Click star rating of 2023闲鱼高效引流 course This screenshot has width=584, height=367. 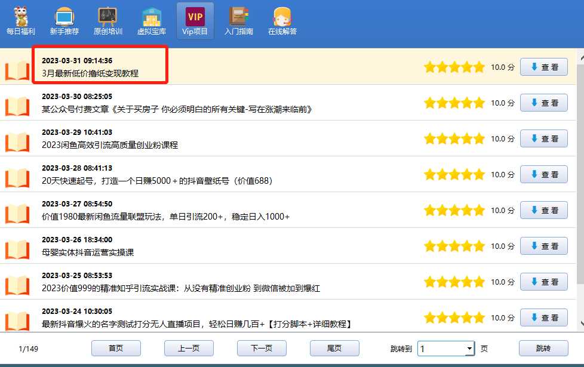tap(454, 138)
